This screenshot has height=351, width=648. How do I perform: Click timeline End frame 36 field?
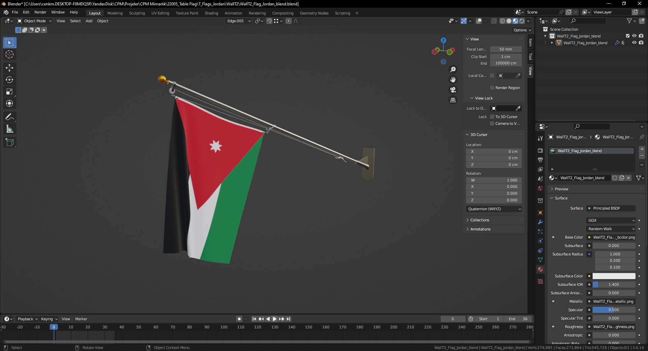click(x=518, y=319)
